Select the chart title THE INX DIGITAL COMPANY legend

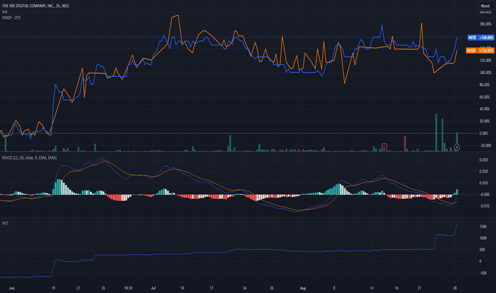coord(36,6)
